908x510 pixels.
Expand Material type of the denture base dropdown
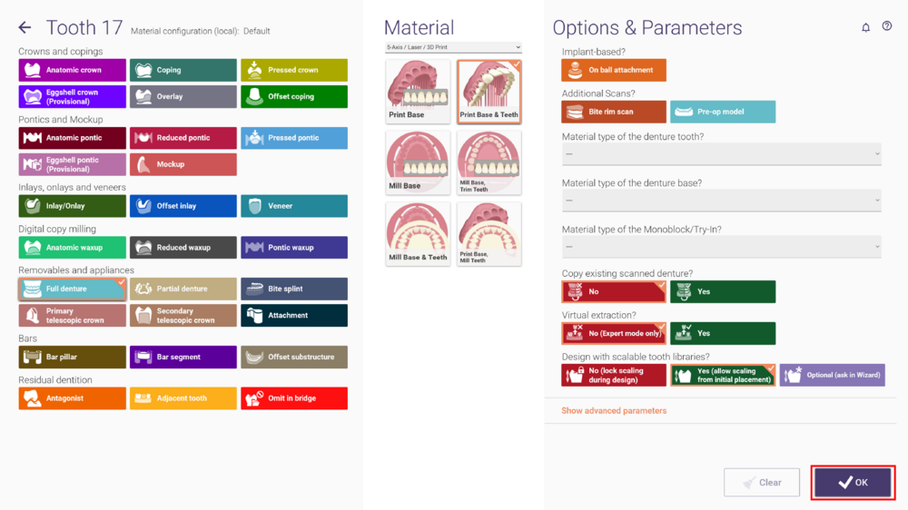click(x=722, y=201)
